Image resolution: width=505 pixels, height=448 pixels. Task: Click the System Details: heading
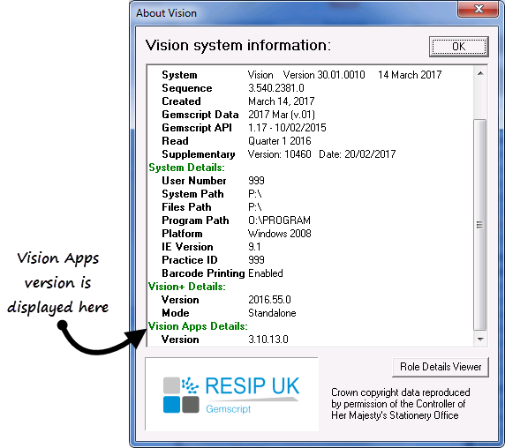[186, 168]
